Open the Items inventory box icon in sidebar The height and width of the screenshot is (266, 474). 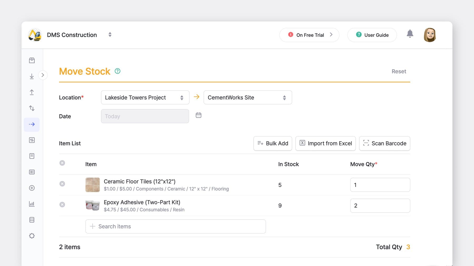[x=32, y=60]
